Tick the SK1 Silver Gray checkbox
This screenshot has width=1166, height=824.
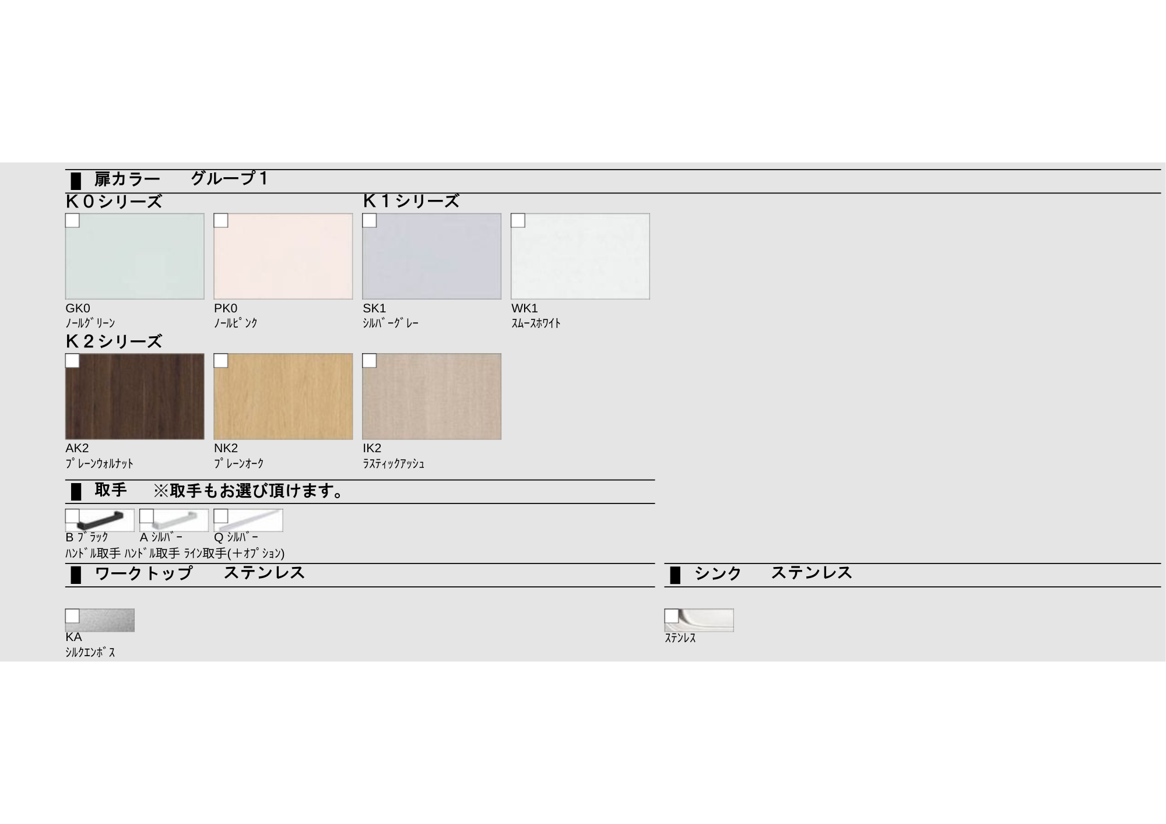point(370,220)
